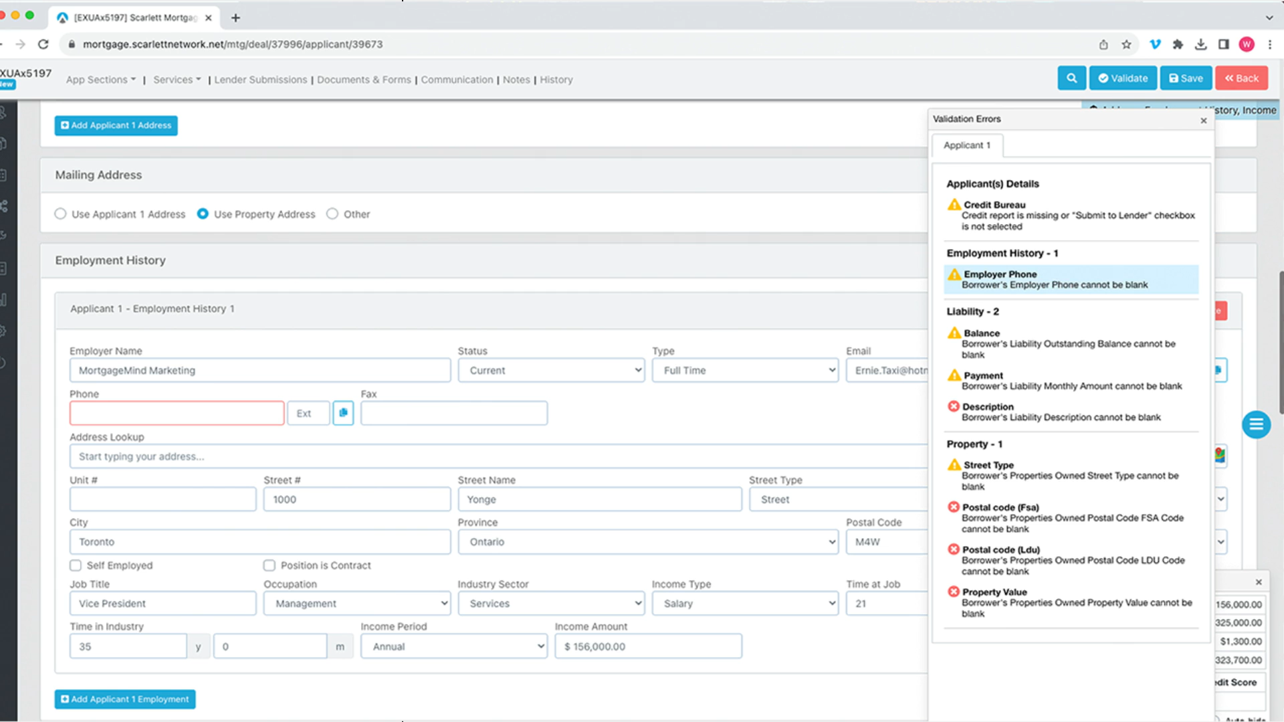1284x722 pixels.
Task: Open the round blue hamburger menu button
Action: (1256, 424)
